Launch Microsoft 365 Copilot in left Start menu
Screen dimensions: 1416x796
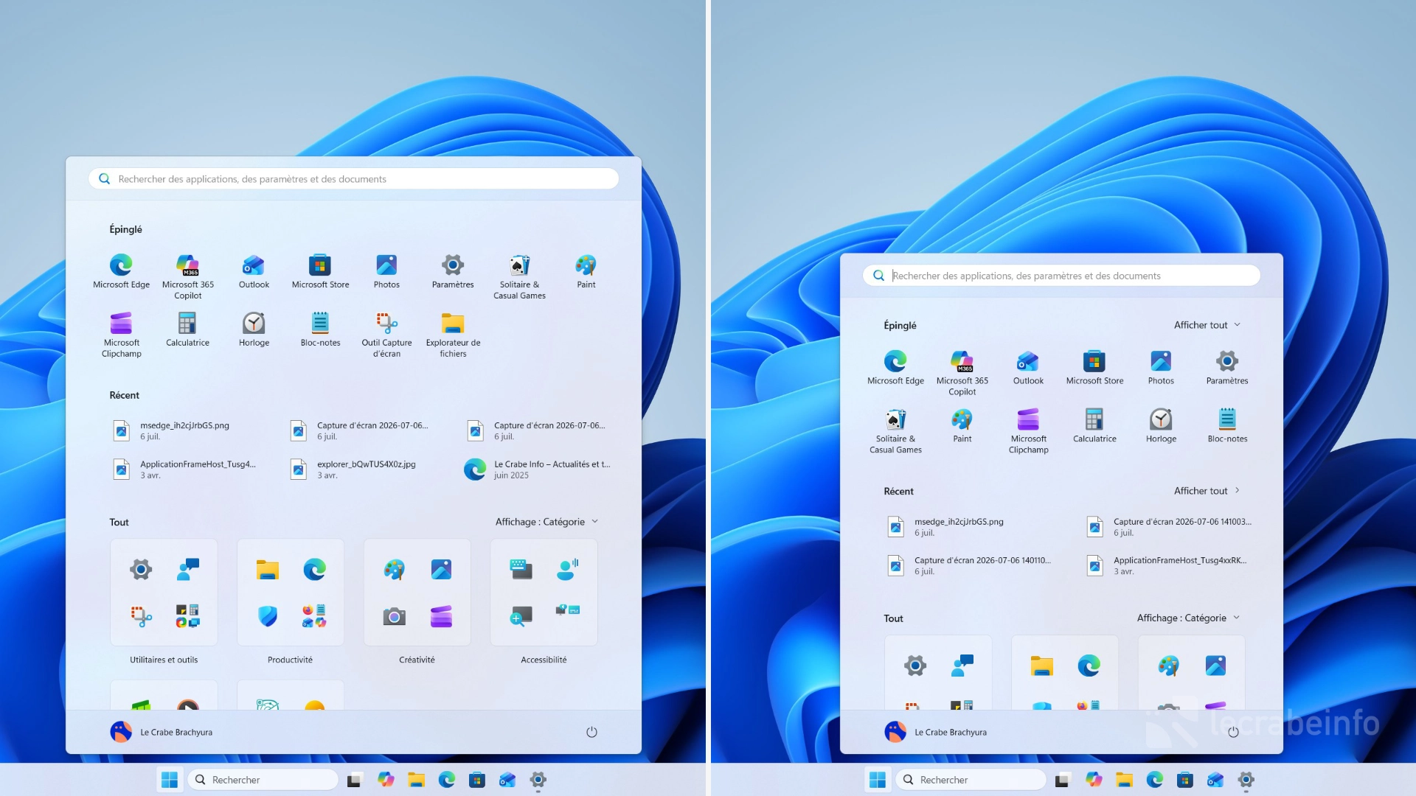coord(187,276)
